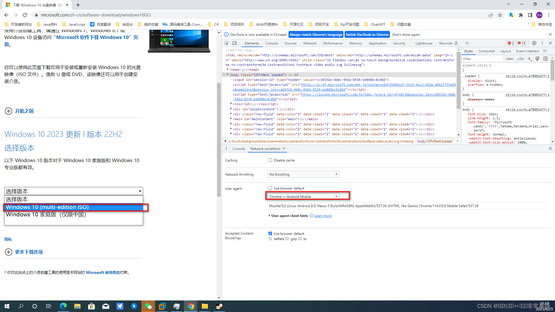555x312 pixels.
Task: Open File Explorer from the taskbar
Action: pyautogui.click(x=77, y=306)
